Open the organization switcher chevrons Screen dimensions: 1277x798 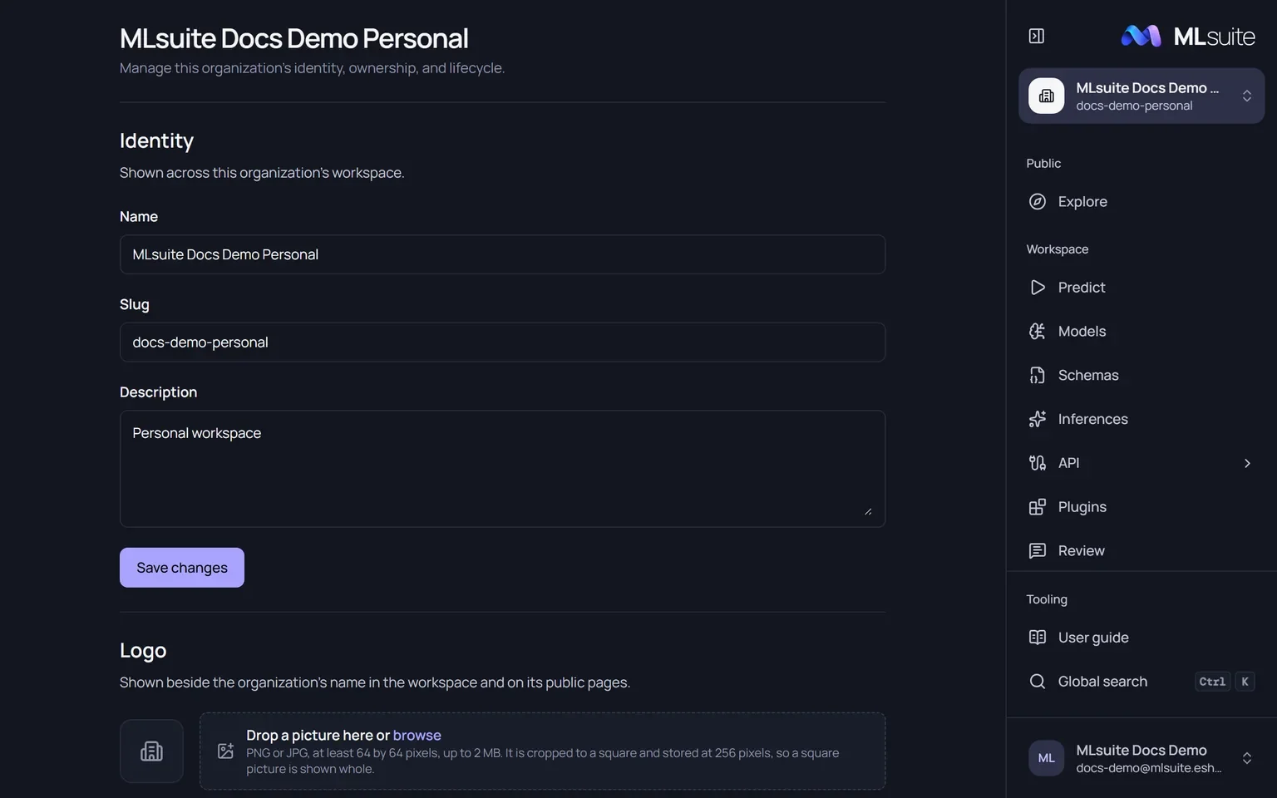(x=1247, y=96)
